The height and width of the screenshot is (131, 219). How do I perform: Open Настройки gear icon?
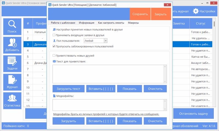[x=196, y=11]
